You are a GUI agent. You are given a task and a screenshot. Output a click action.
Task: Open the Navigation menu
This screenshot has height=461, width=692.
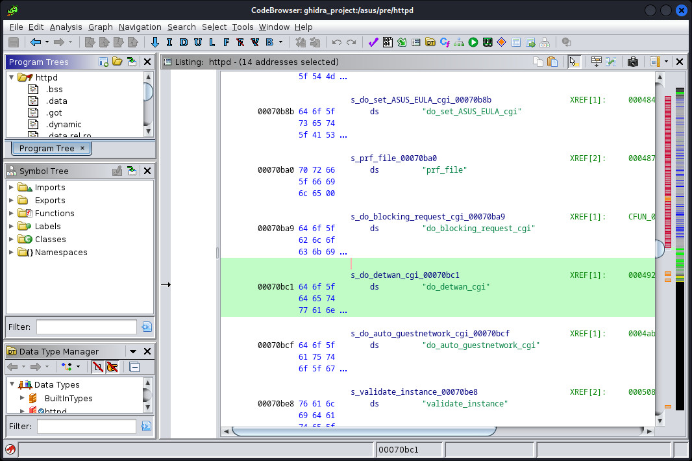(x=140, y=27)
